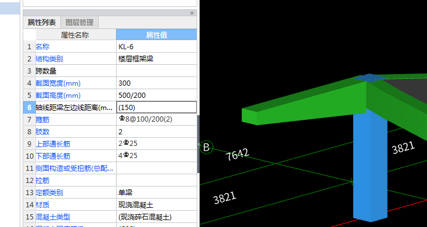Click the 拉筋 property label

tap(42, 180)
